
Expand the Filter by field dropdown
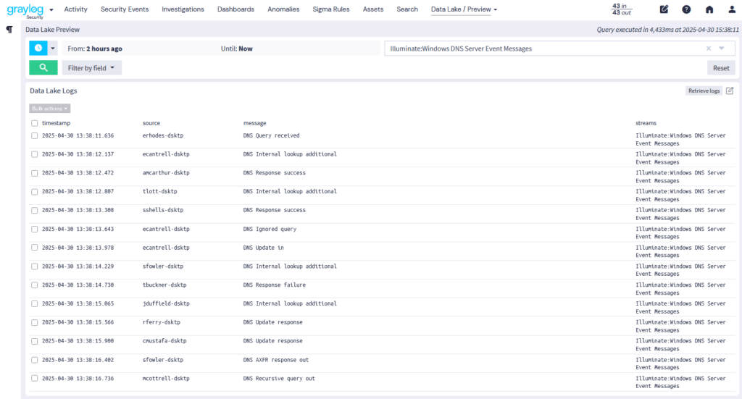coord(91,67)
